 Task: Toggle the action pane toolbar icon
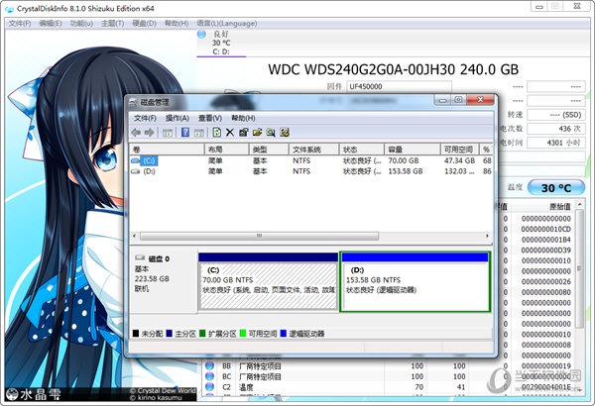pos(199,133)
